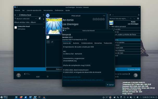
Task: Select playlist track '1 - Me sobra carnaval'
Action: pyautogui.click(x=125, y=26)
